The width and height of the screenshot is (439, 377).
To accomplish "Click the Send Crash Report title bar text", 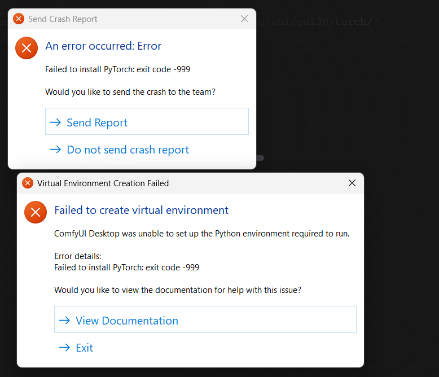I will [x=63, y=19].
